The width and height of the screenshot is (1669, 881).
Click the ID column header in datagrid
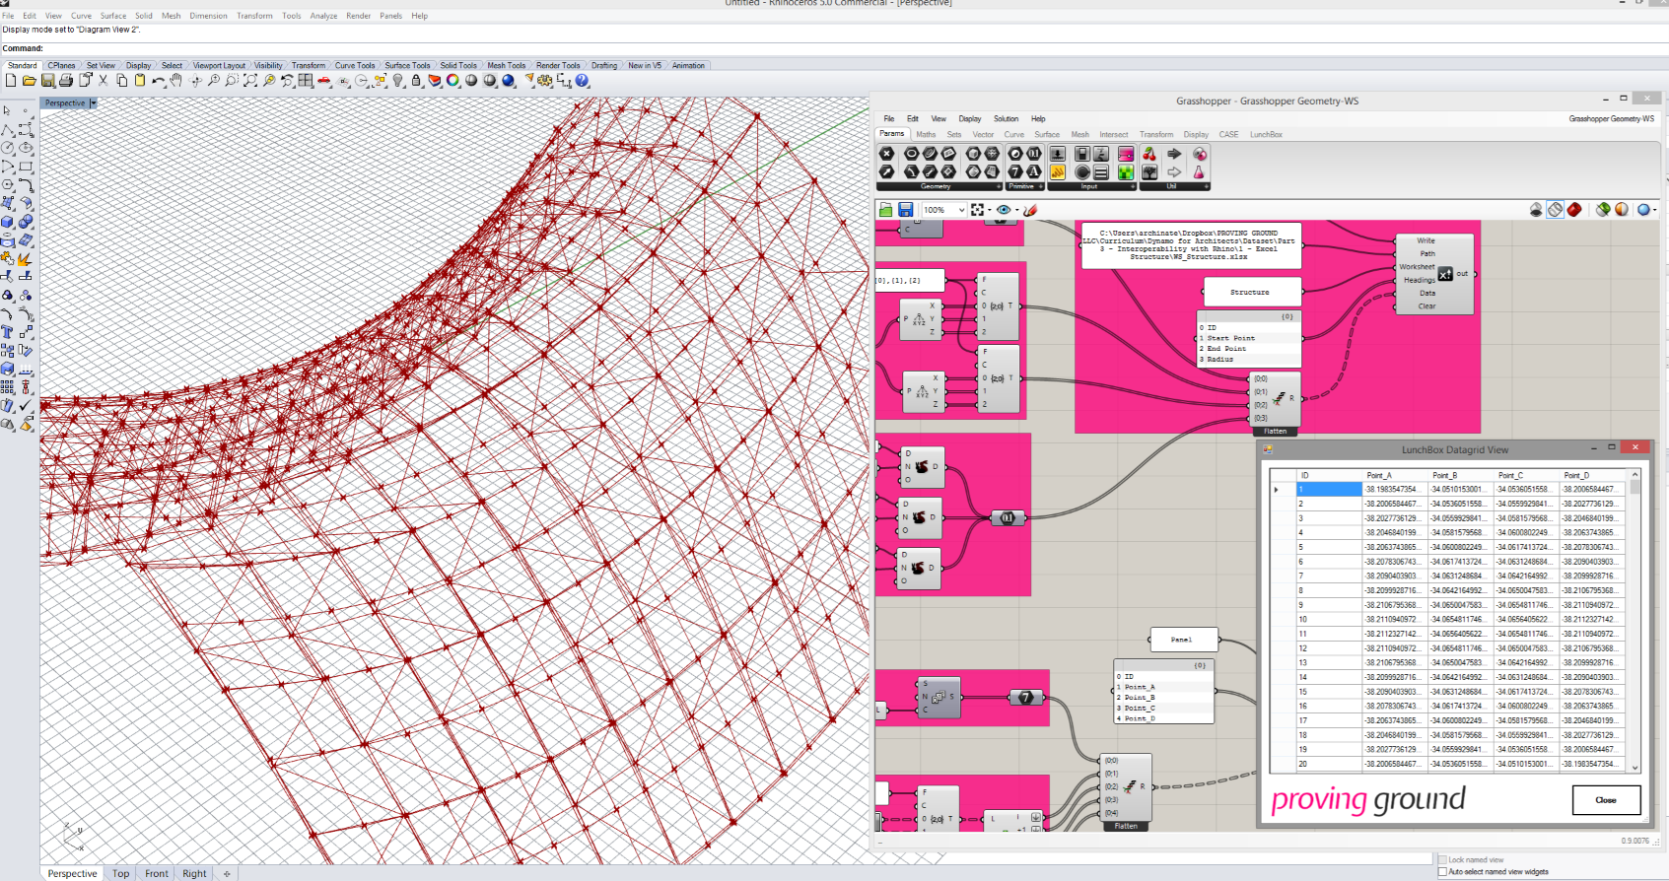[x=1329, y=475]
